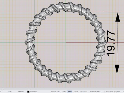Click the star icon above status bar
Viewport: 124px width, 93px height.
tap(3, 89)
